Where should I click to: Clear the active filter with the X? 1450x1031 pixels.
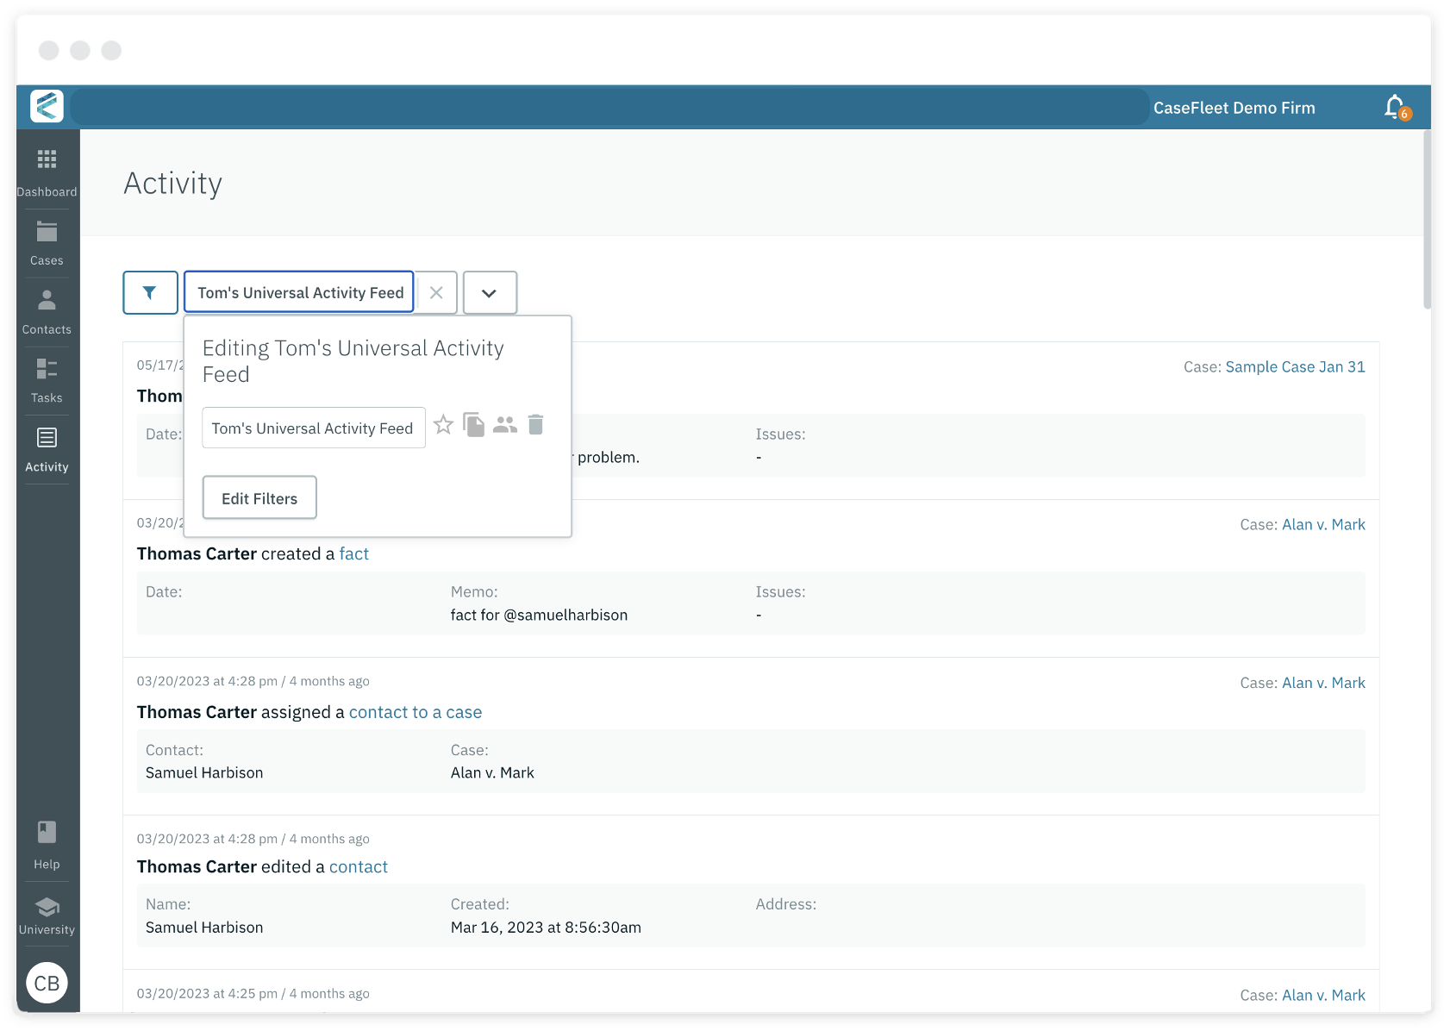(435, 292)
